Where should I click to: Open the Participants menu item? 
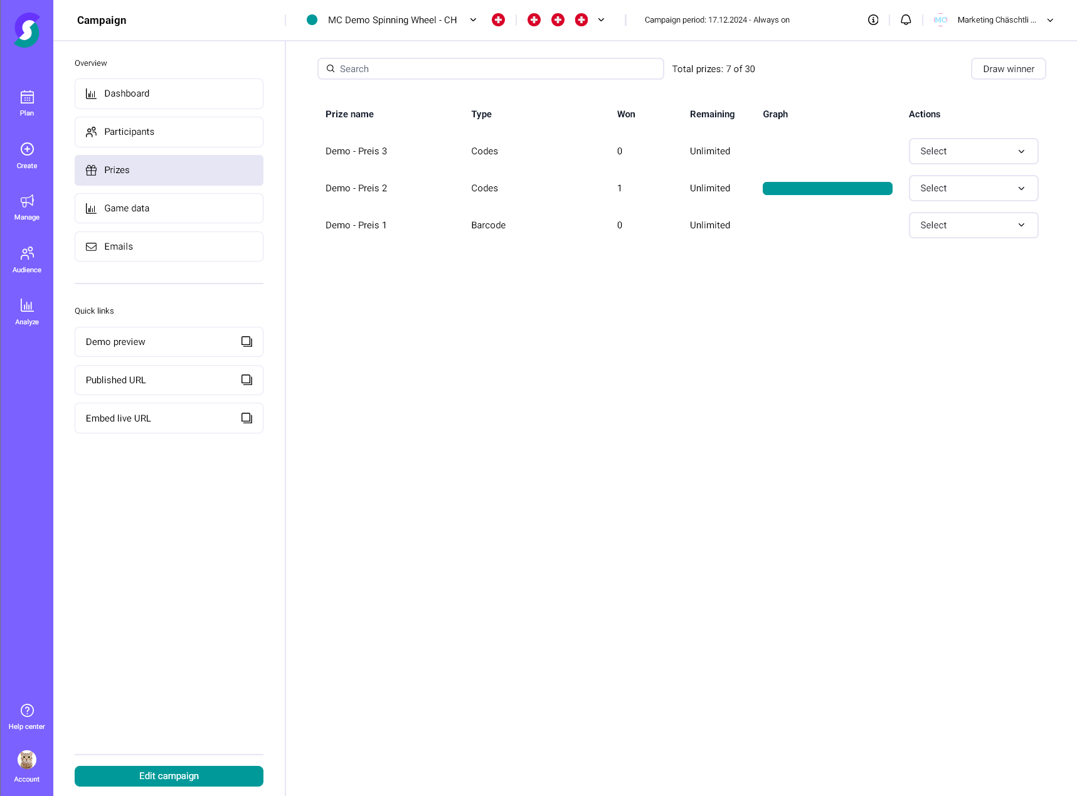[x=169, y=132]
